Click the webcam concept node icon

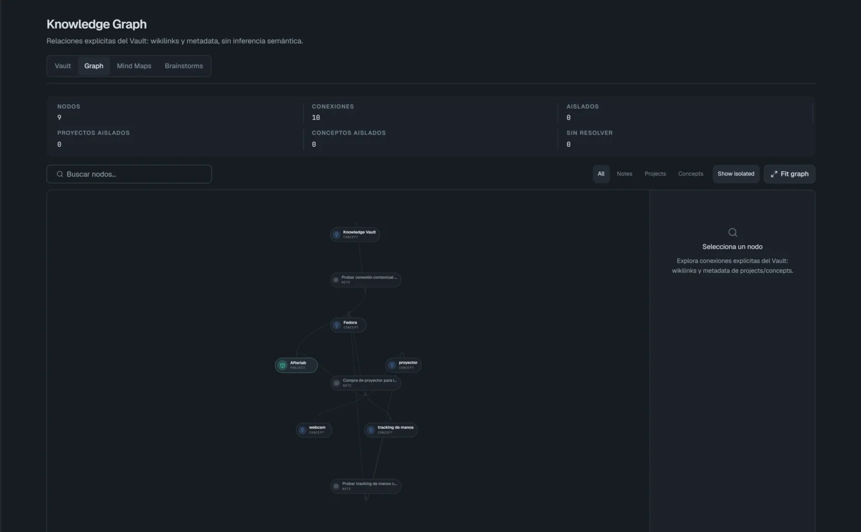(x=302, y=430)
